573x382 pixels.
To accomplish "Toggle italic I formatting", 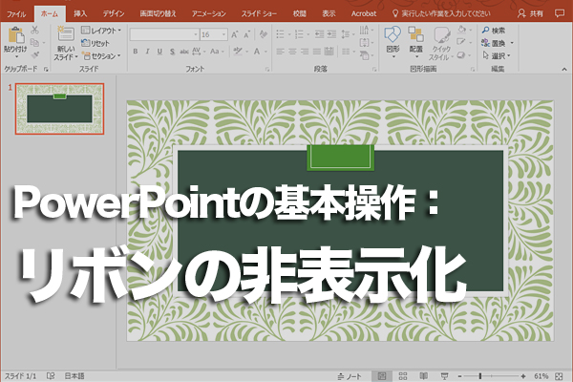I will click(147, 52).
